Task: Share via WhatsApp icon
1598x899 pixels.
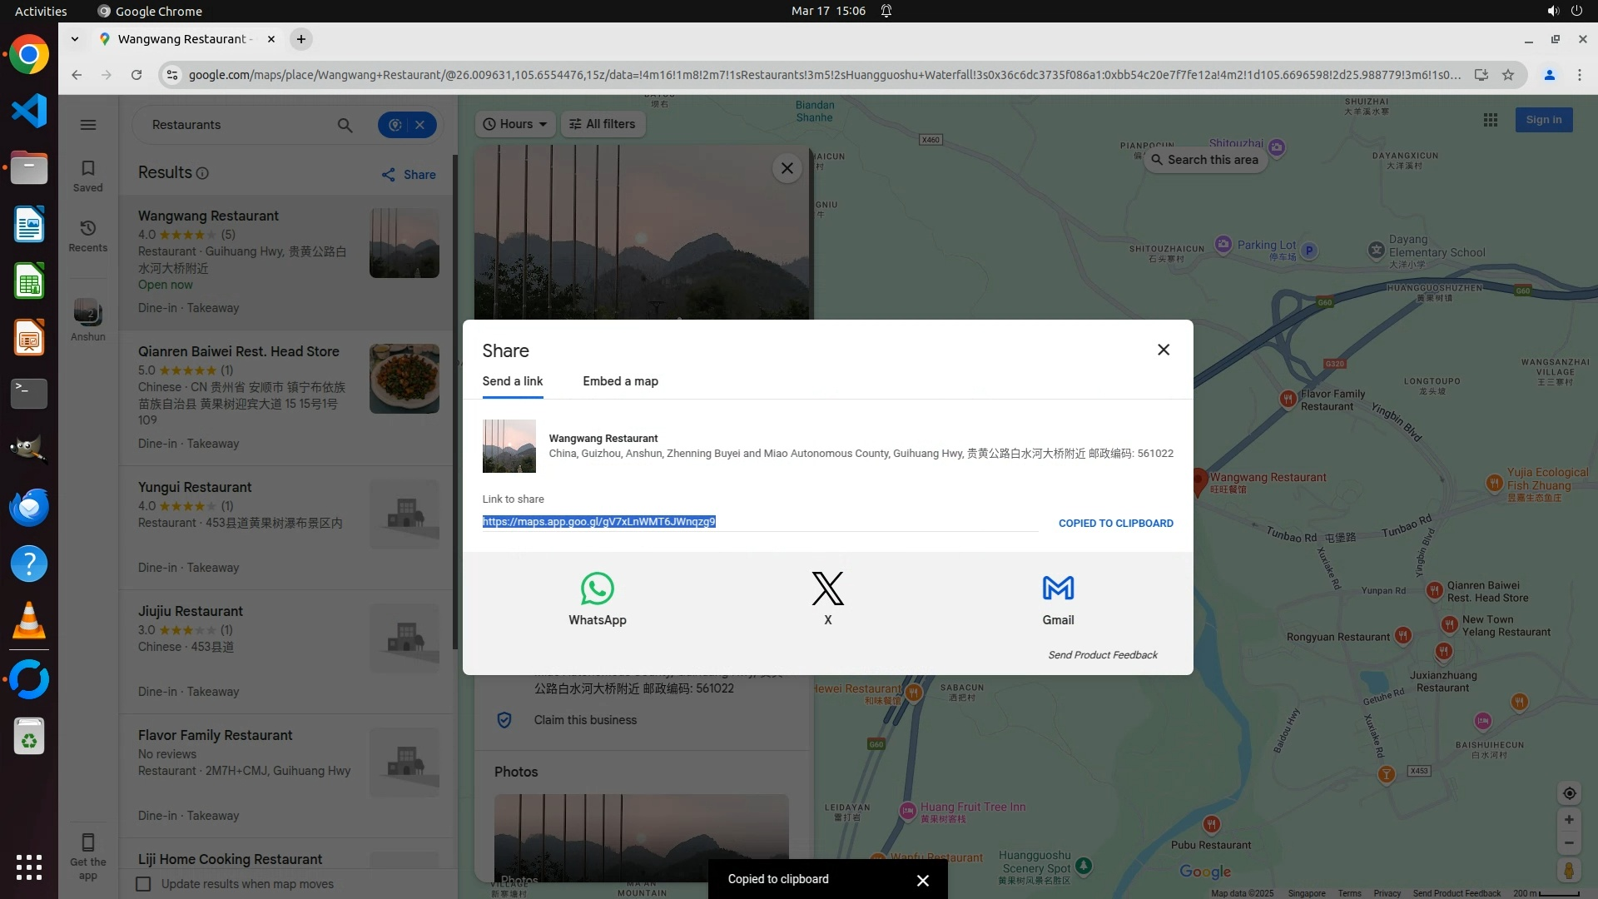Action: click(x=597, y=589)
